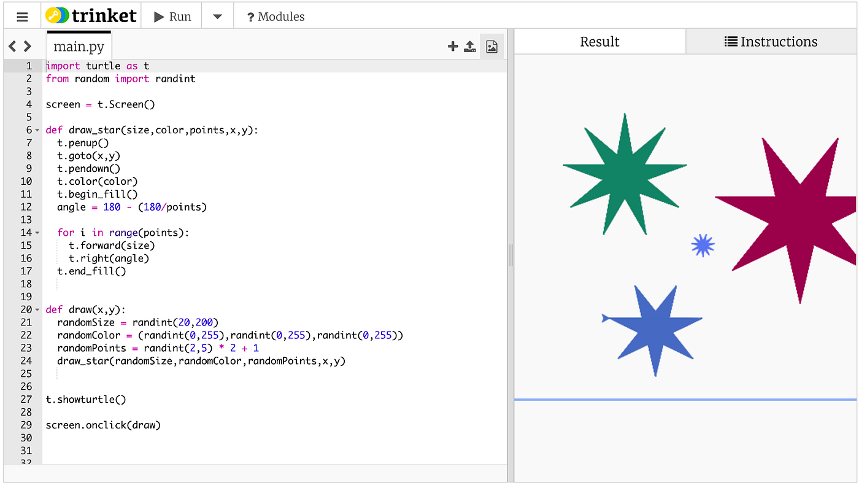
Task: Collapse the draw_star function definition
Action: coord(38,130)
